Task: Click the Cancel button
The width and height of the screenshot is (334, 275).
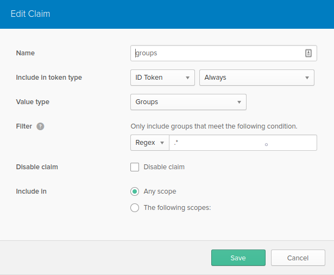Action: click(x=298, y=258)
